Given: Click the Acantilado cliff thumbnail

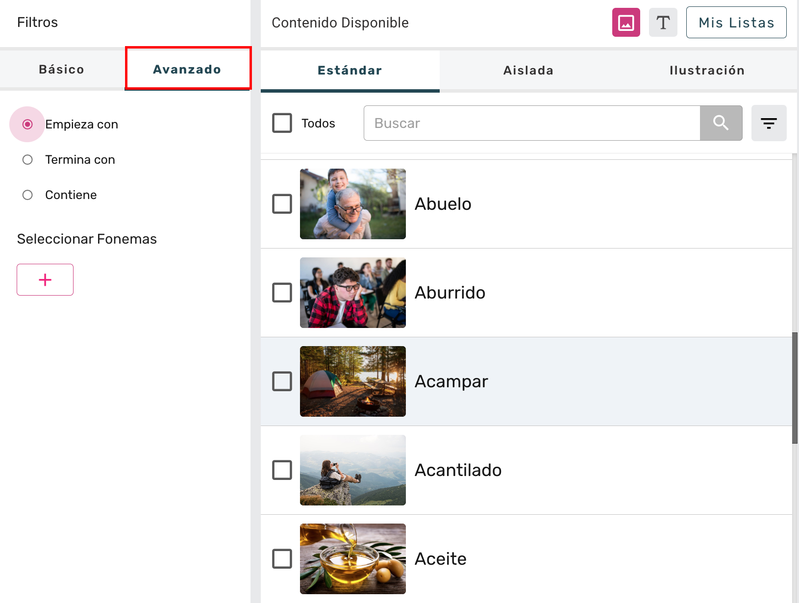Looking at the screenshot, I should click(x=353, y=470).
